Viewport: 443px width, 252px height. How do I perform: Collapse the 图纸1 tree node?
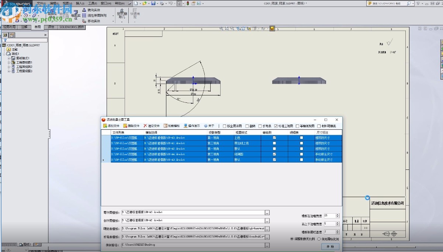click(5, 54)
